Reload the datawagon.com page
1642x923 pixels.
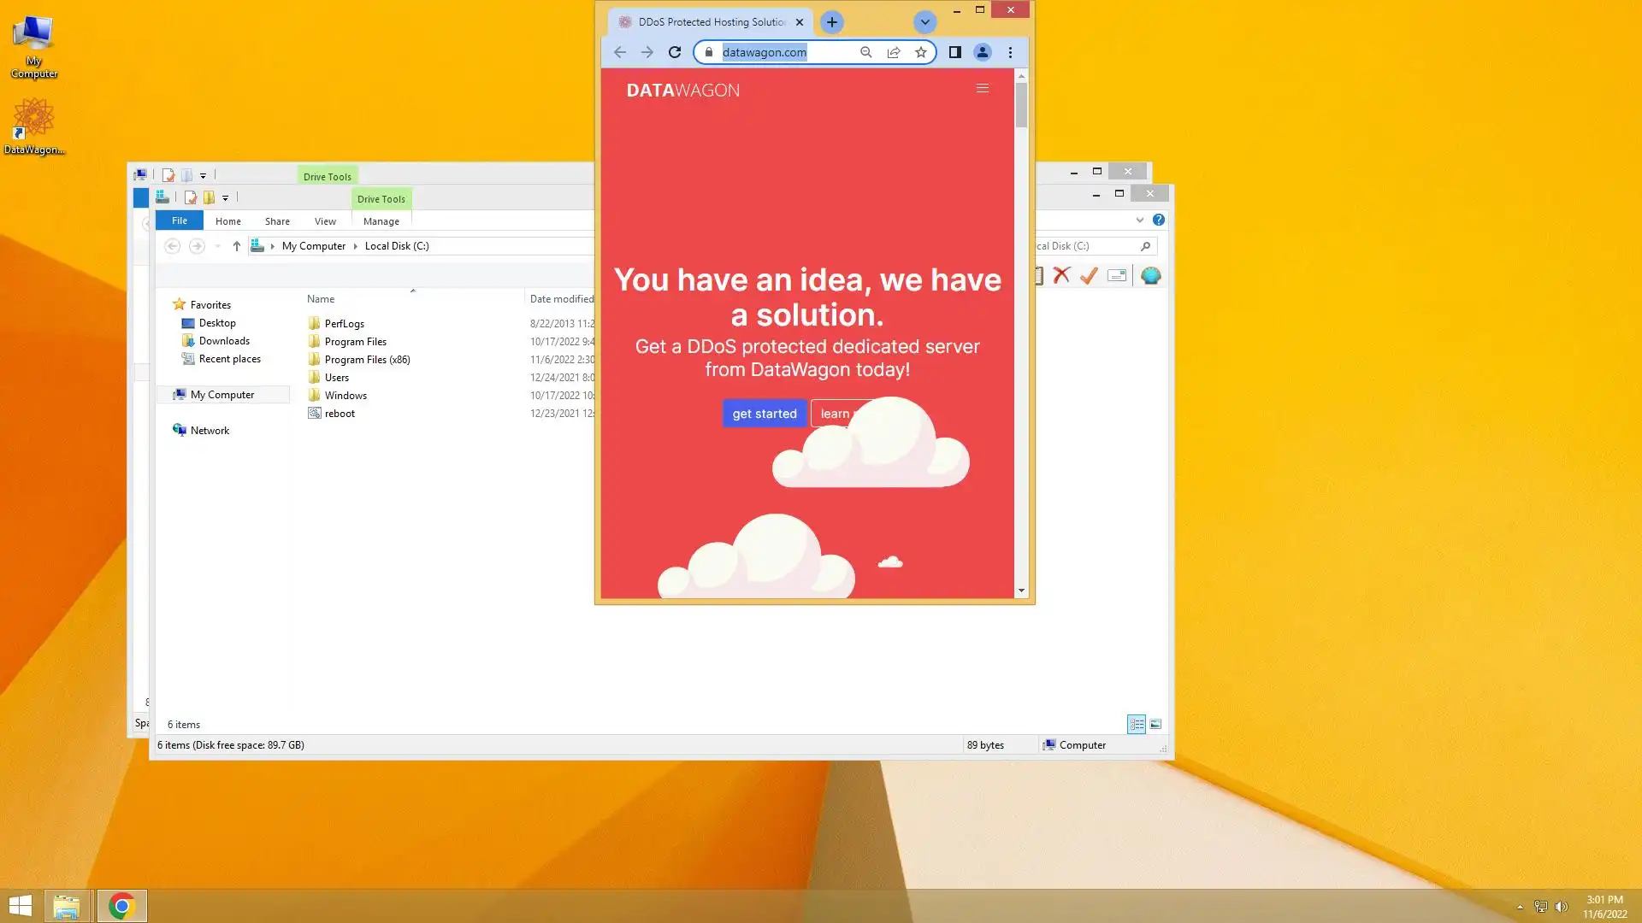point(675,52)
